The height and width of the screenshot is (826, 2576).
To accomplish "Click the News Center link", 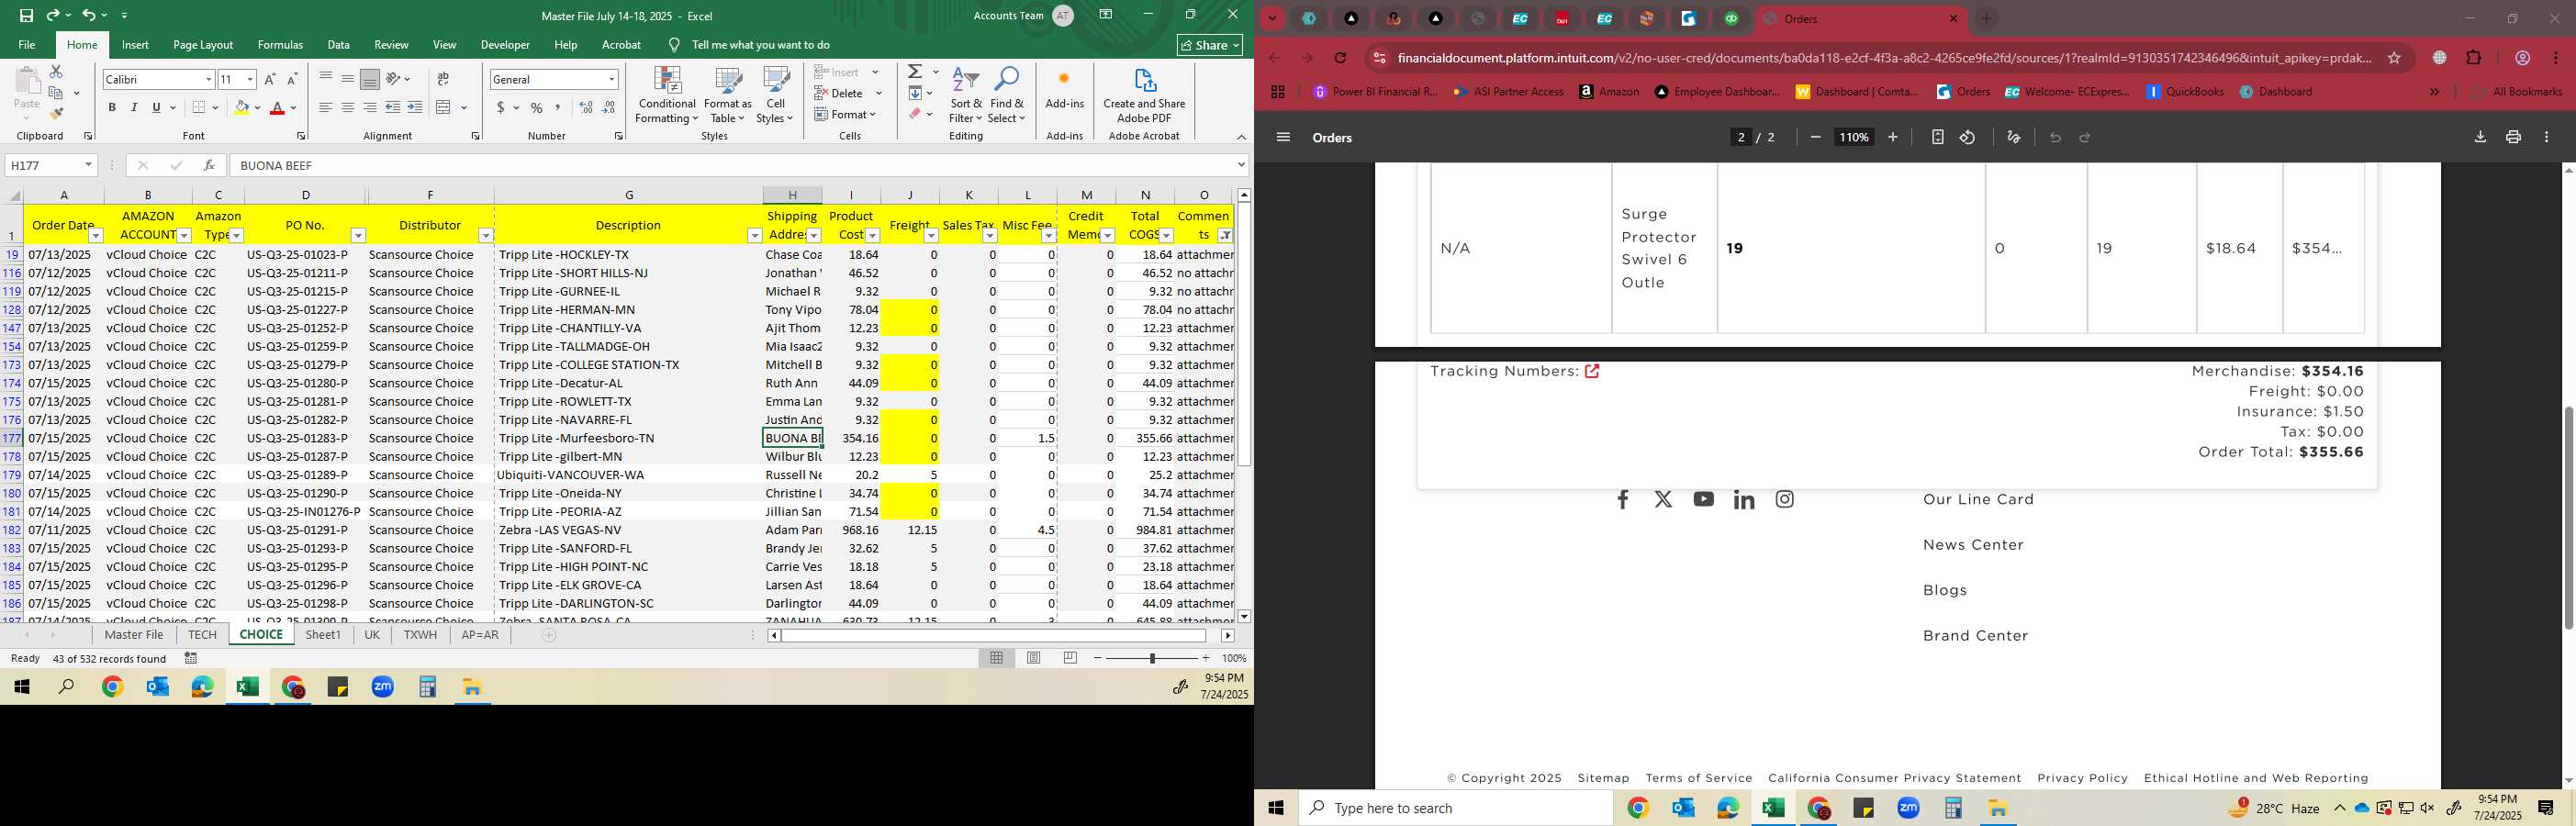I will point(1973,545).
